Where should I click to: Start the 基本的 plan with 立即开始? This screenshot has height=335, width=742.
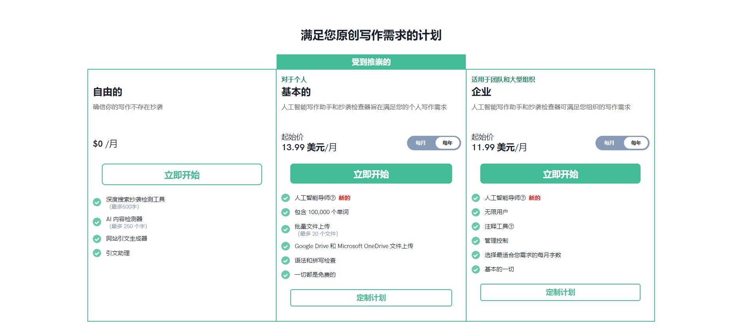click(x=371, y=174)
